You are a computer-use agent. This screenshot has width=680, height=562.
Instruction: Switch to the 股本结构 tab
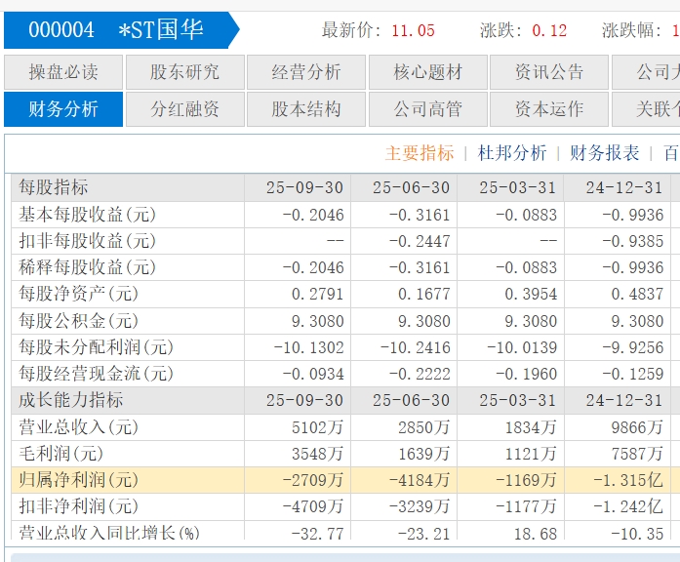point(306,109)
